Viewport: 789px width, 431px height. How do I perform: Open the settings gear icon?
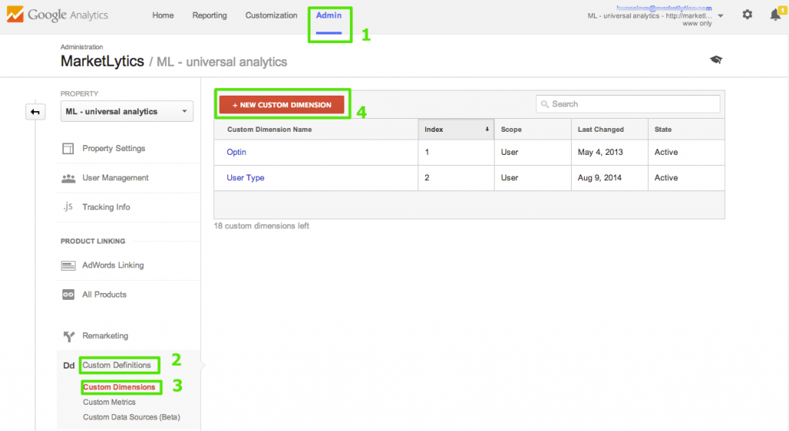[747, 15]
